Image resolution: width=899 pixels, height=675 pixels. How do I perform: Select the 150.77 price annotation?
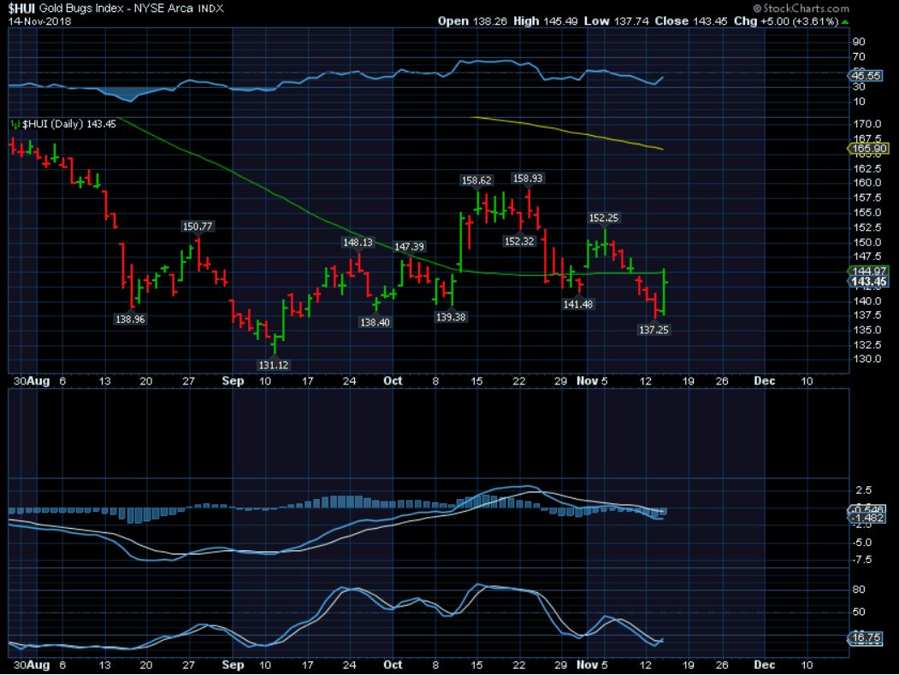(198, 226)
